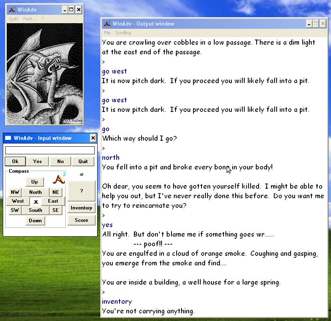
Task: Go Up using the compass
Action: point(35,182)
